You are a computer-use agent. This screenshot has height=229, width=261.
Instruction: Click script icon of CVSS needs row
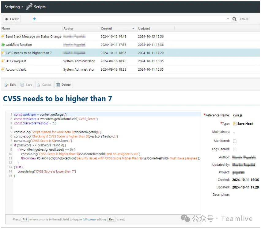point(3,53)
